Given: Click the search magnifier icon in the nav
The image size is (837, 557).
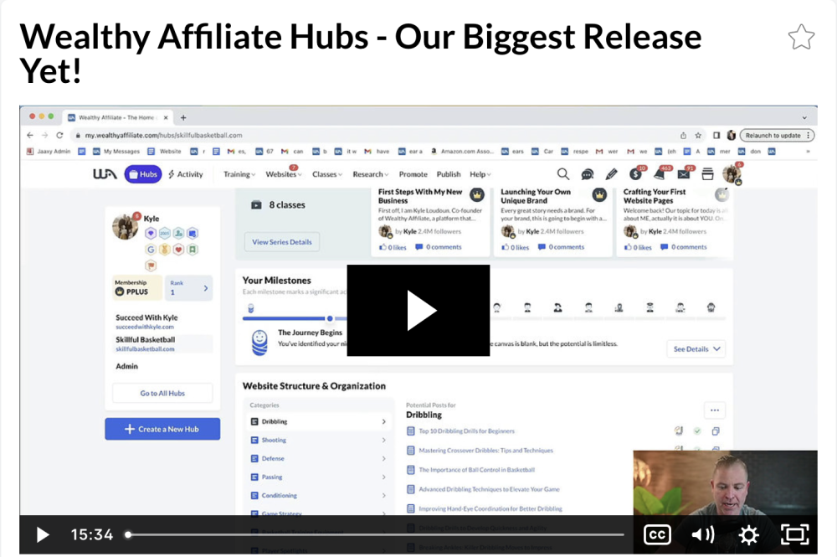Looking at the screenshot, I should [x=563, y=174].
